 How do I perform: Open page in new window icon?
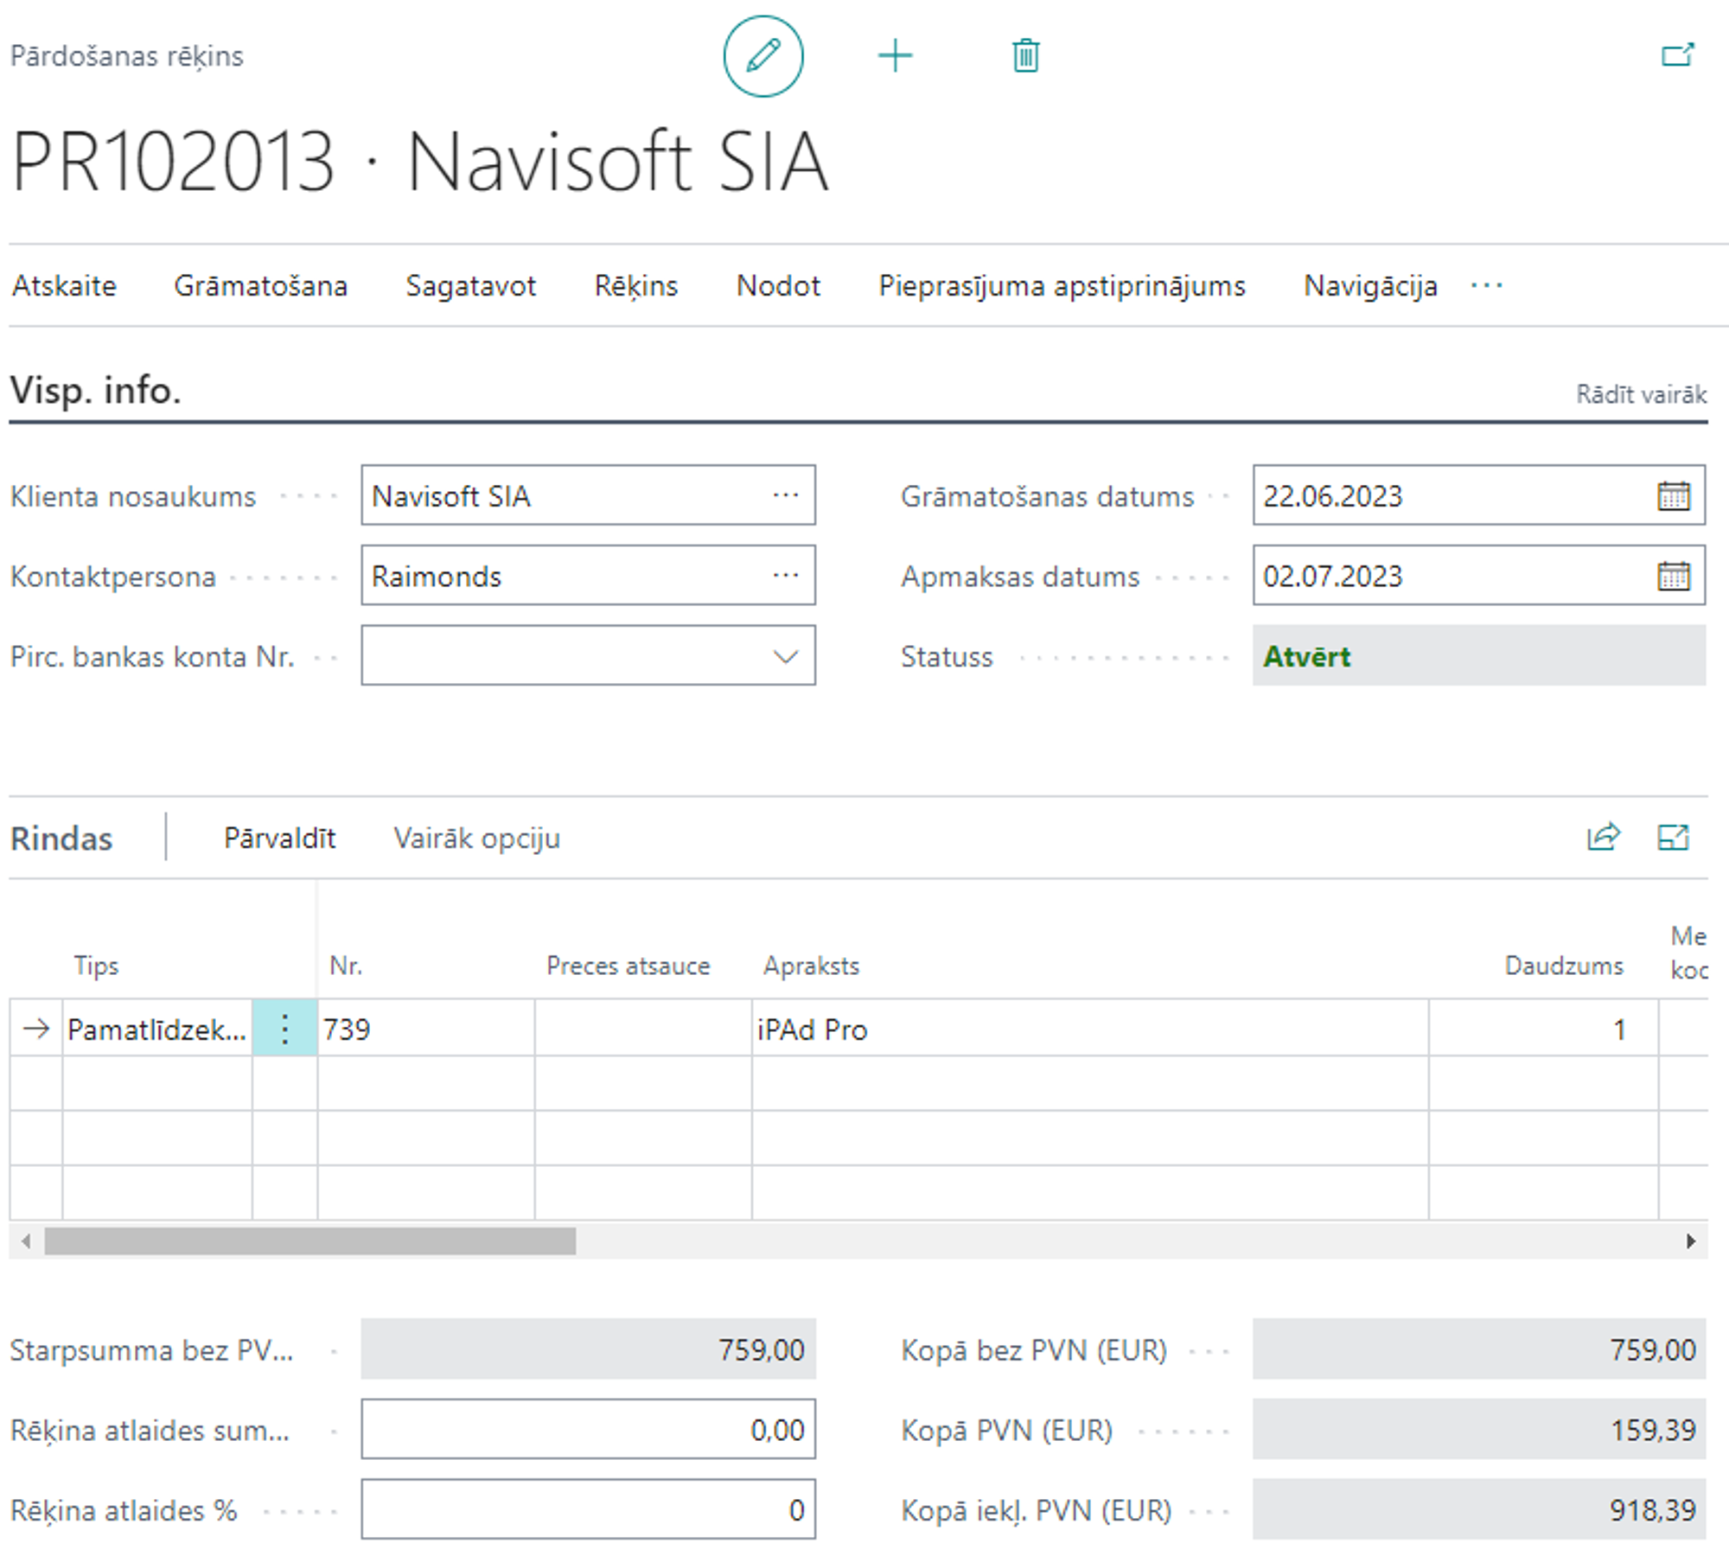point(1677,56)
